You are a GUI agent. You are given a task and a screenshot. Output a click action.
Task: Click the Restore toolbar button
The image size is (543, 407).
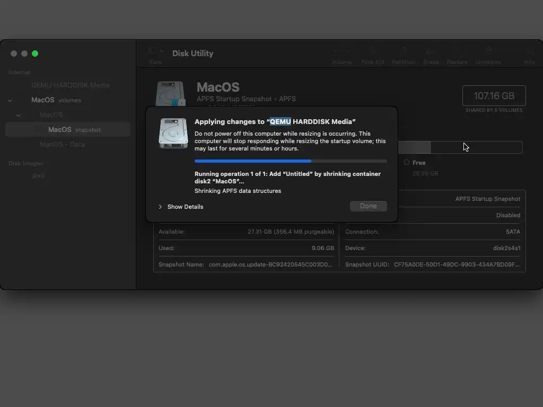[x=457, y=56]
